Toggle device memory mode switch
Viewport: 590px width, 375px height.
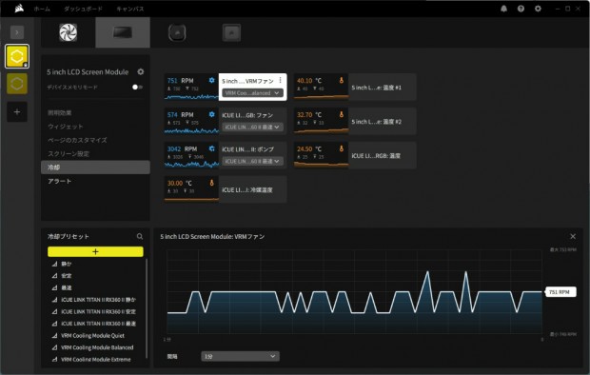(x=137, y=87)
